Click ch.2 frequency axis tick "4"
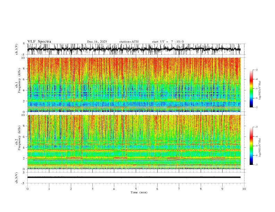 [24, 148]
